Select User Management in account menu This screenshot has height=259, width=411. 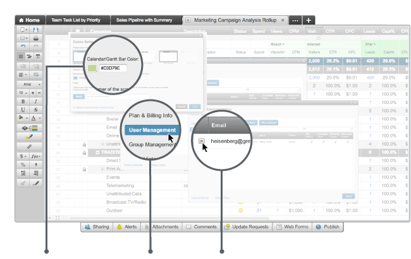click(x=152, y=130)
